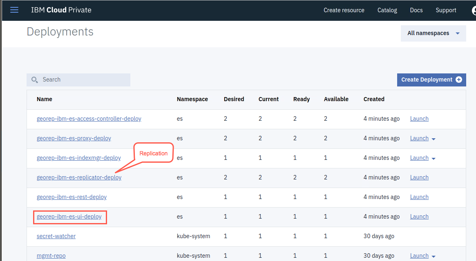Open georep-ibm-es-indexmgr-deploy link
The height and width of the screenshot is (261, 476).
[78, 158]
